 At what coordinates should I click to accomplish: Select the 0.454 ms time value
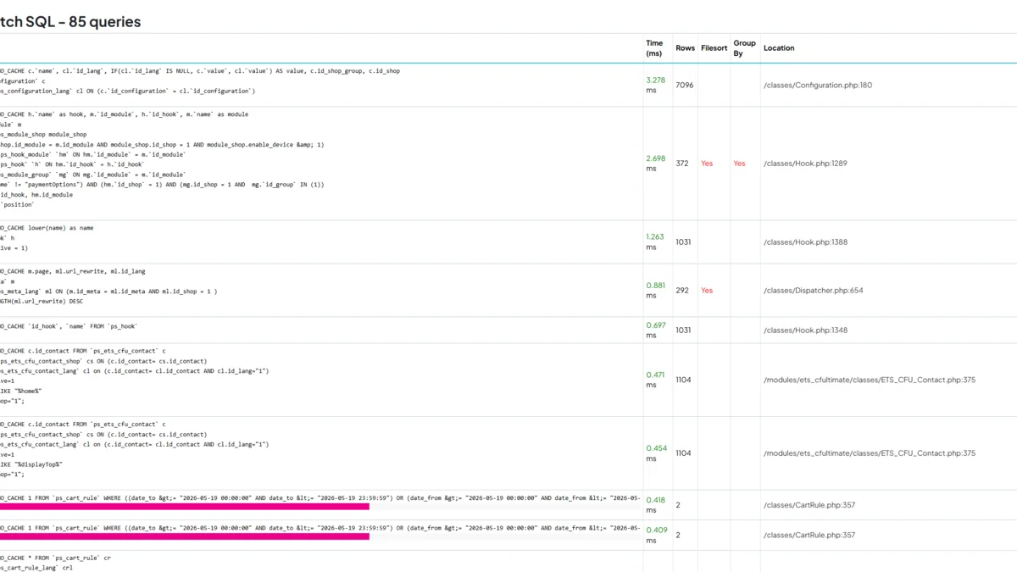click(x=655, y=453)
